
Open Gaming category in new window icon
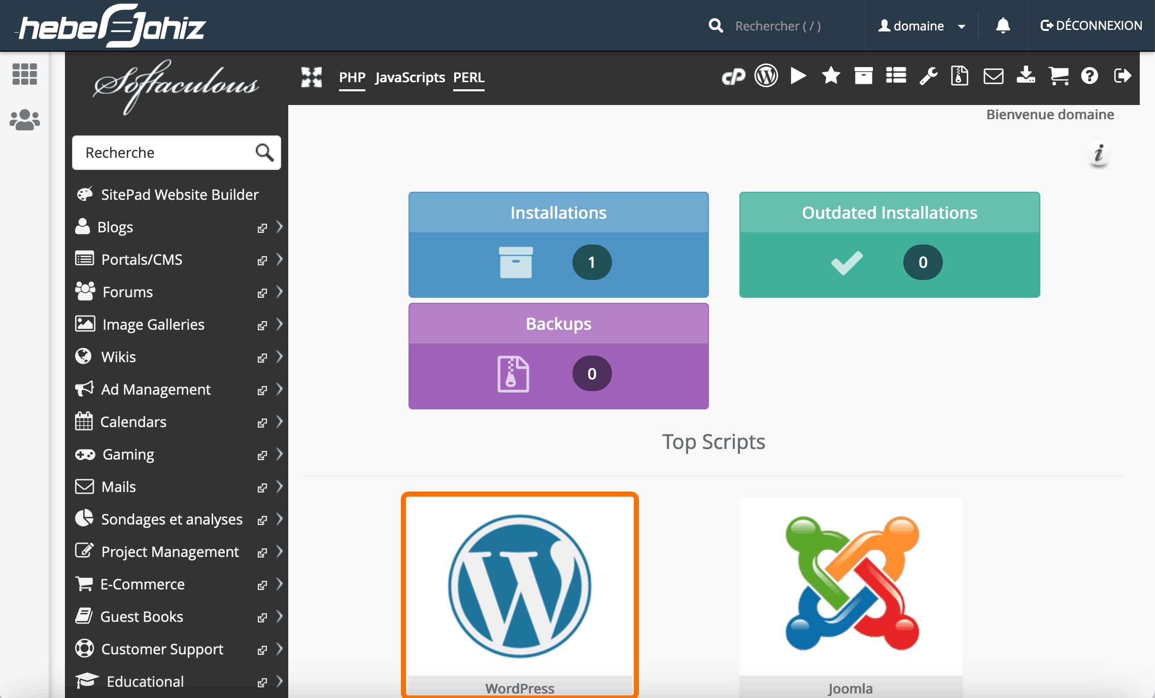point(262,455)
